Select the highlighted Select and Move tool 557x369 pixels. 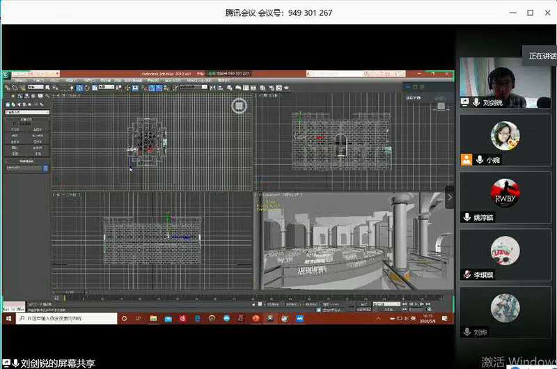(x=79, y=88)
